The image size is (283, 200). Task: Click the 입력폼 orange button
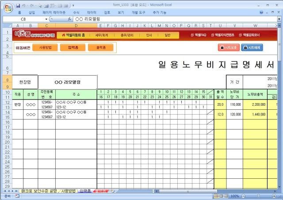click(x=73, y=48)
